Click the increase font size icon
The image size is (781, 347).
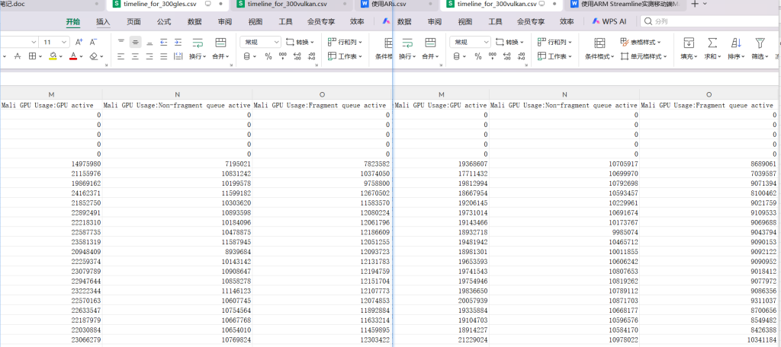point(79,43)
